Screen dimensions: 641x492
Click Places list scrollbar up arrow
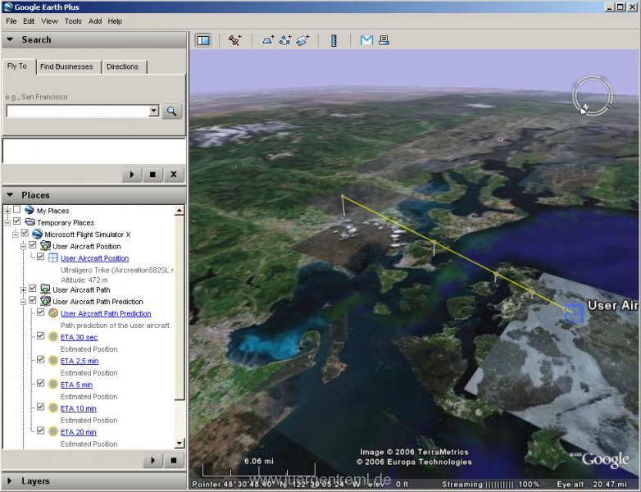pyautogui.click(x=179, y=211)
